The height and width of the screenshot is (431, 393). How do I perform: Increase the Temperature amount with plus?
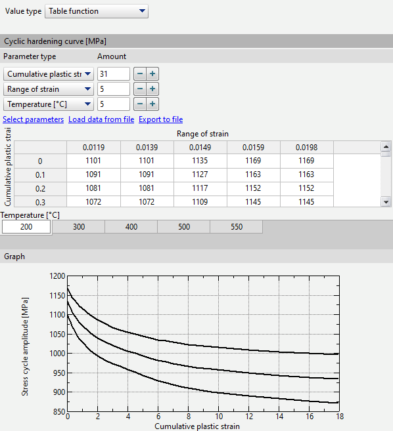pyautogui.click(x=152, y=104)
